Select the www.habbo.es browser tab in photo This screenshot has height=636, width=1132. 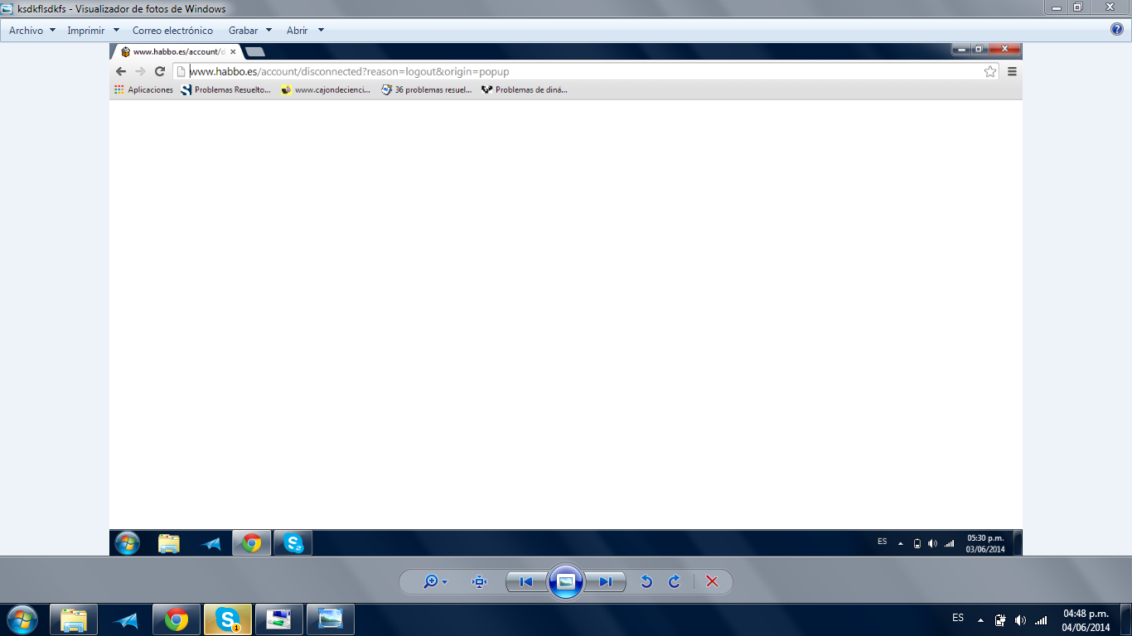pos(178,51)
